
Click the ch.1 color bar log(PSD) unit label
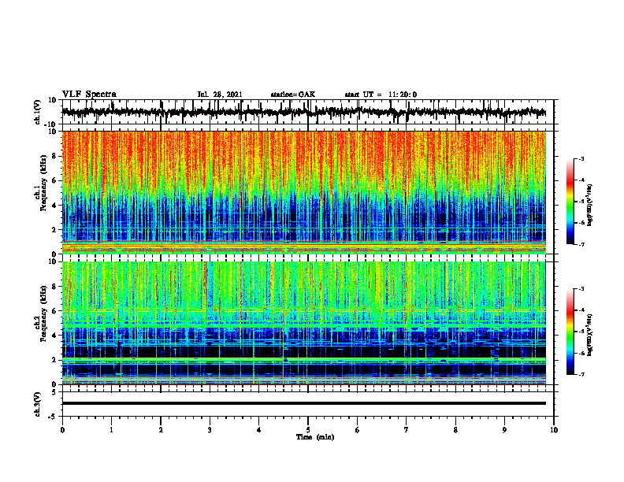[591, 205]
